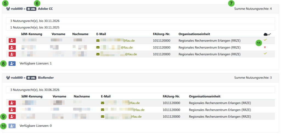The height and width of the screenshot is (134, 281).
Task: Click the red X cloud status in Adobe CC
Action: tap(265, 47)
